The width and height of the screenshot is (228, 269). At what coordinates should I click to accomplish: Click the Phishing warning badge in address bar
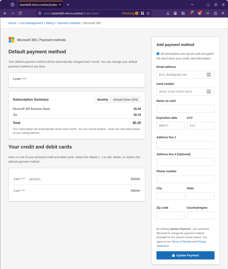130,13
